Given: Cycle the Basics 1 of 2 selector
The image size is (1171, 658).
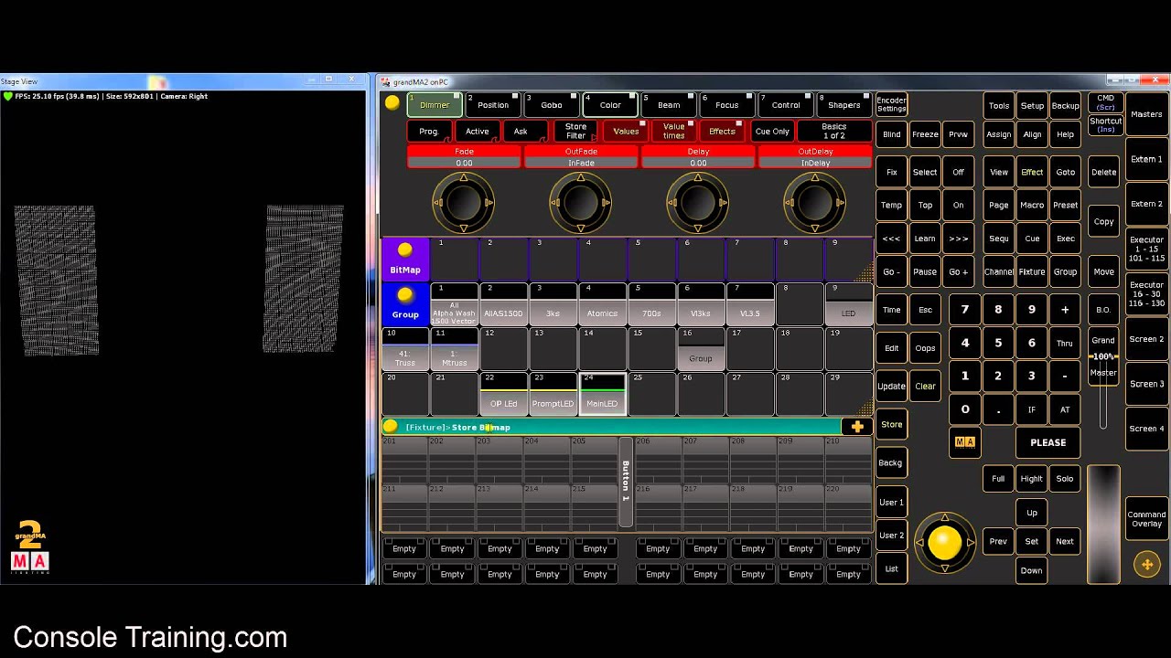Looking at the screenshot, I should [x=834, y=132].
